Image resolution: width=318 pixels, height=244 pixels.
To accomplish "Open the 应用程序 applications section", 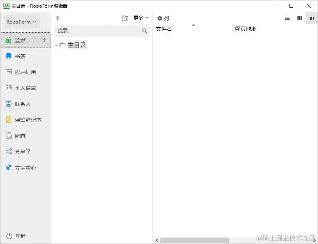I will (26, 72).
